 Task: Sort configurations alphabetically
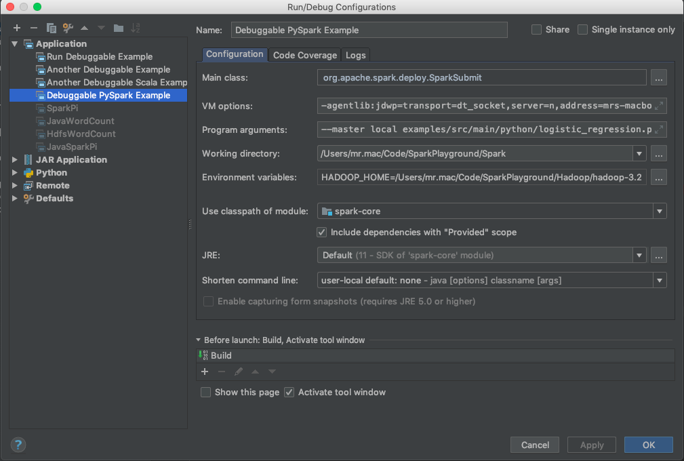pos(136,28)
